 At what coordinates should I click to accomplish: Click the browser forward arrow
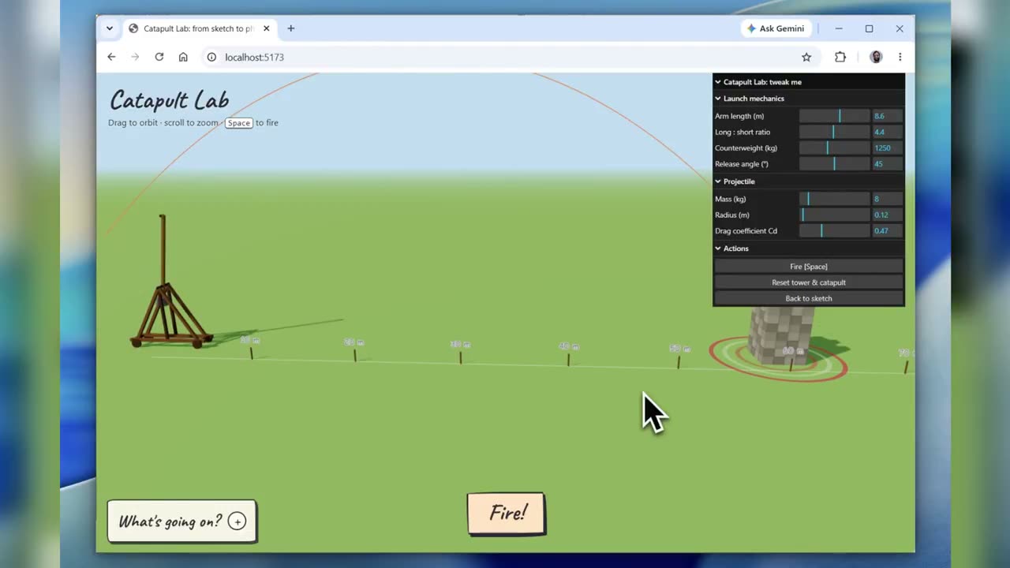coord(135,57)
